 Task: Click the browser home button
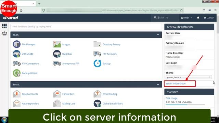pyautogui.click(x=21, y=10)
